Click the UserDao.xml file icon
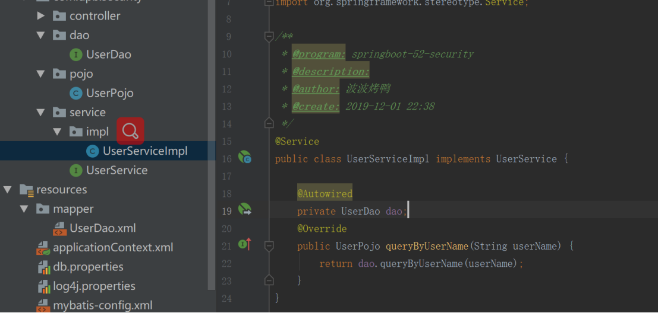 click(60, 228)
